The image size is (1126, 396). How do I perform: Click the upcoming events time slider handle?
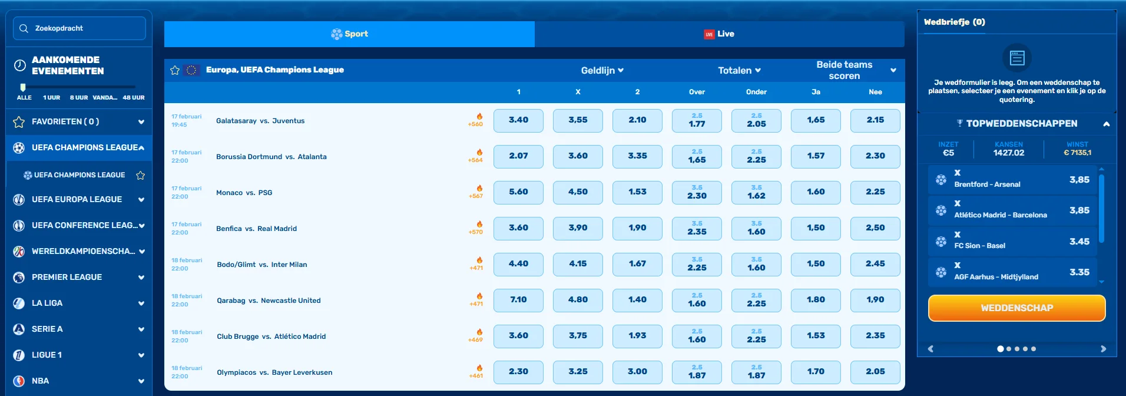coord(23,87)
